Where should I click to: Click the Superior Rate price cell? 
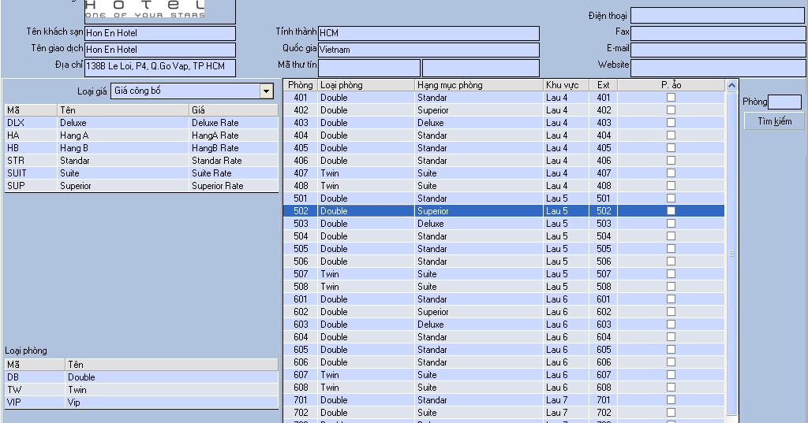point(234,186)
